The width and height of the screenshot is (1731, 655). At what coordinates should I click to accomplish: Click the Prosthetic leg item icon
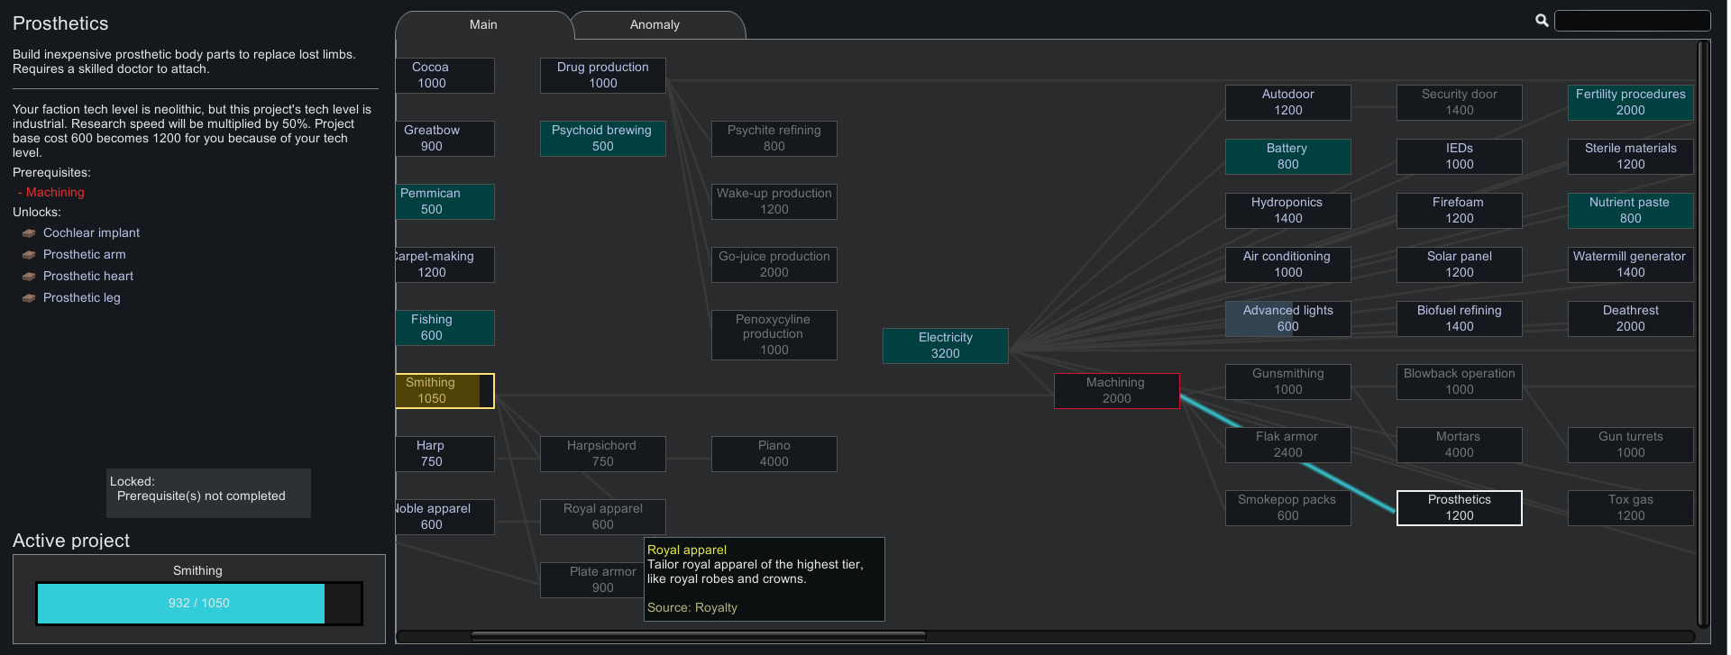pyautogui.click(x=29, y=298)
